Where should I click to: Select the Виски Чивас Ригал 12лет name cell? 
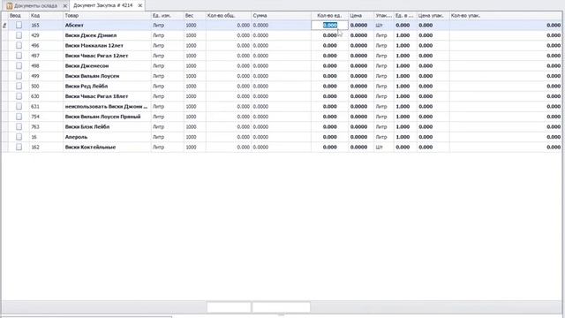tap(108, 56)
